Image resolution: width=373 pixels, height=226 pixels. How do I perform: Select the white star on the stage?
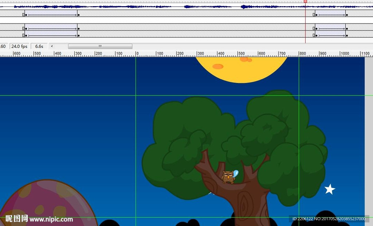coord(330,189)
